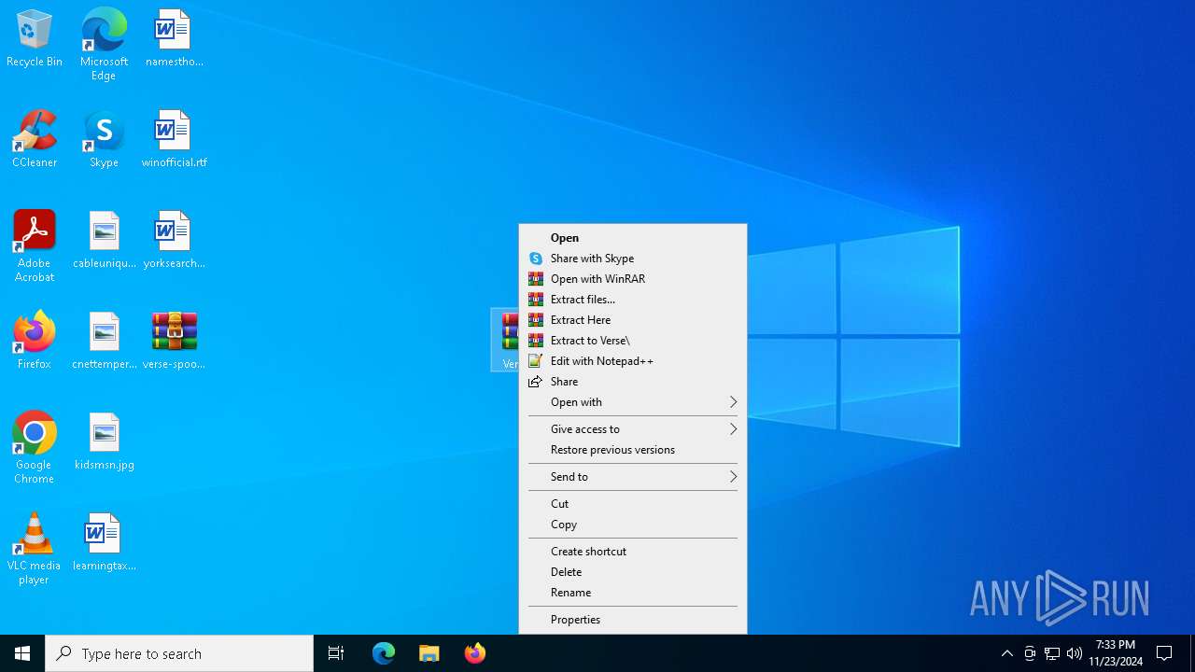Select the learningtax... Word document icon
This screenshot has height=672, width=1195.
(x=104, y=543)
